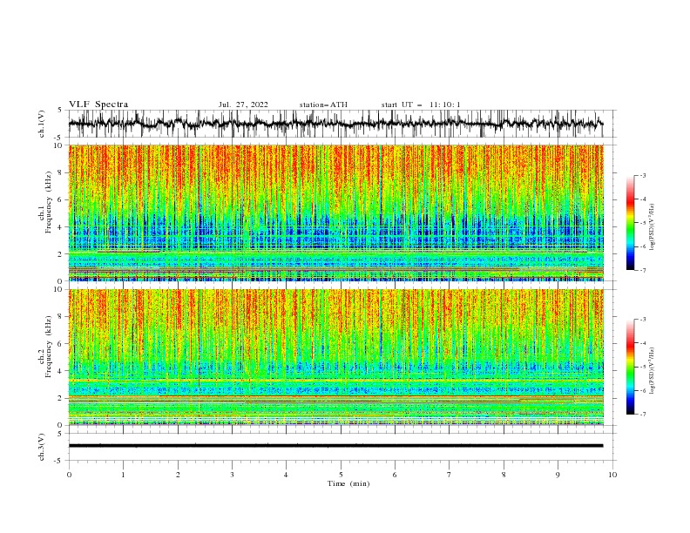690x533 pixels.
Task: Click the ch.1 frequency axis "4" tick label
Action: click(60, 227)
